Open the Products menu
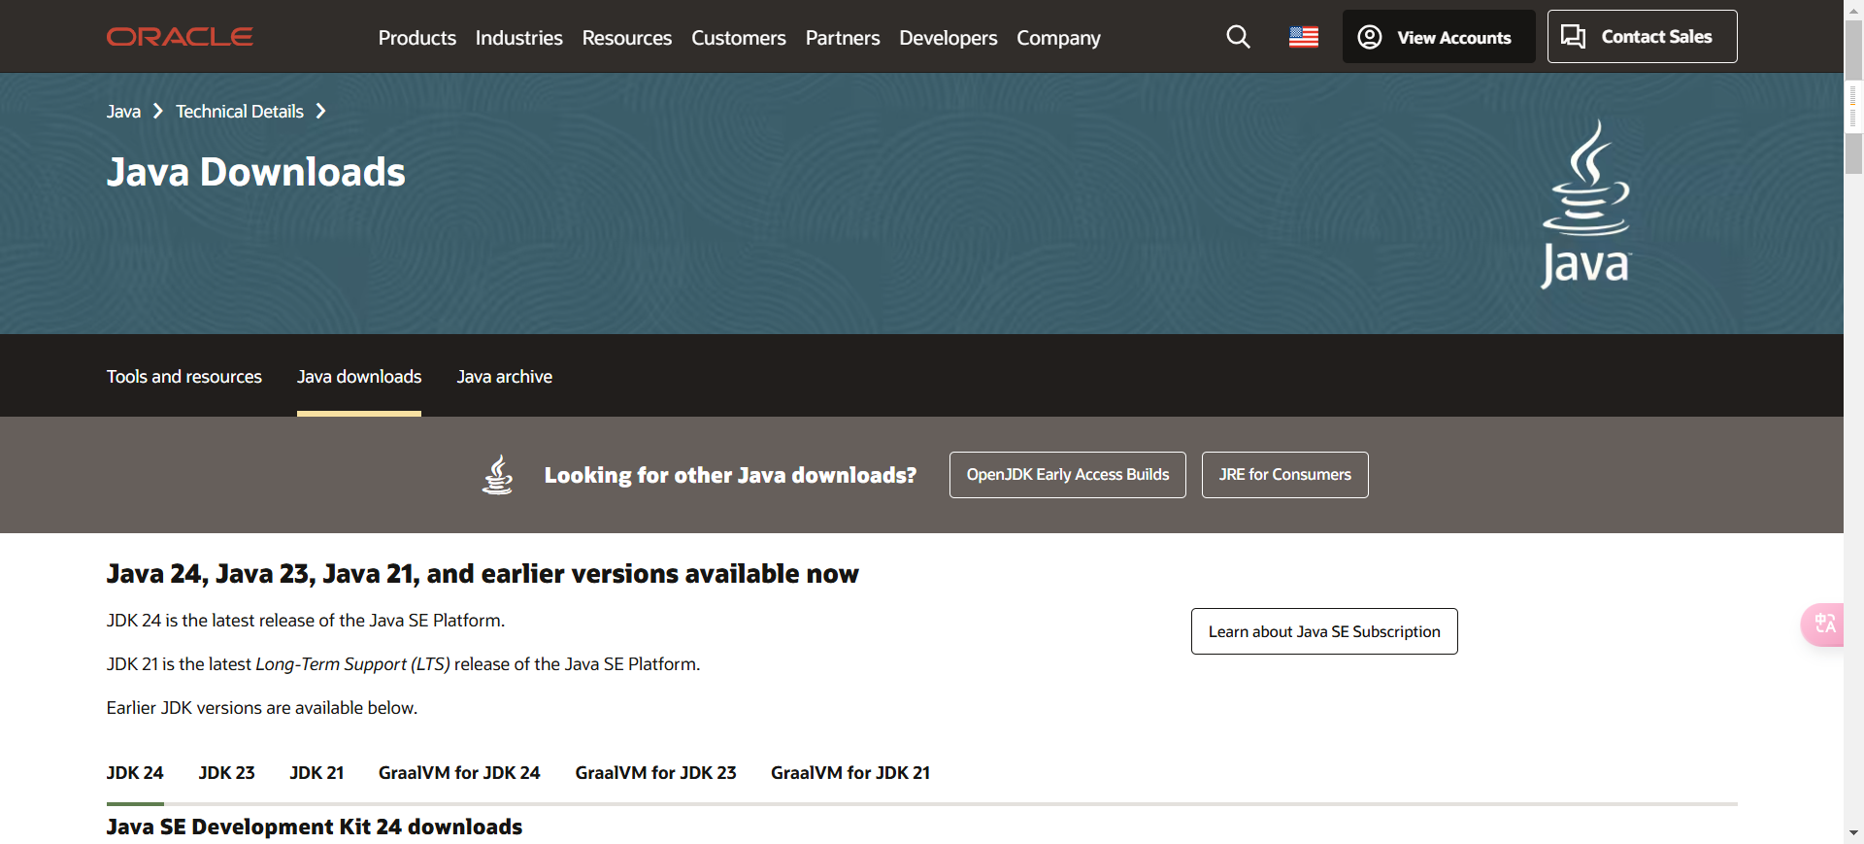1864x844 pixels. 417,38
